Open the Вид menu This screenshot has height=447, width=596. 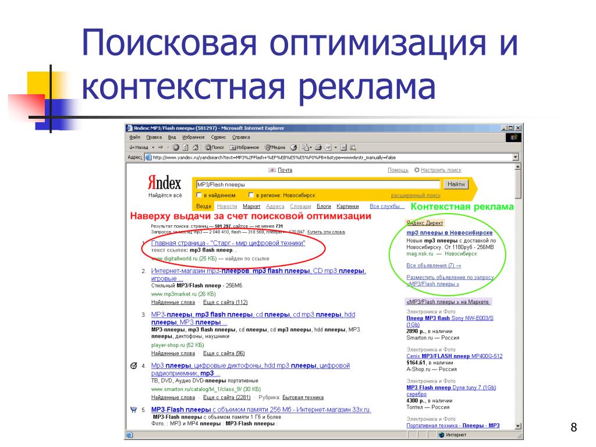tap(172, 137)
